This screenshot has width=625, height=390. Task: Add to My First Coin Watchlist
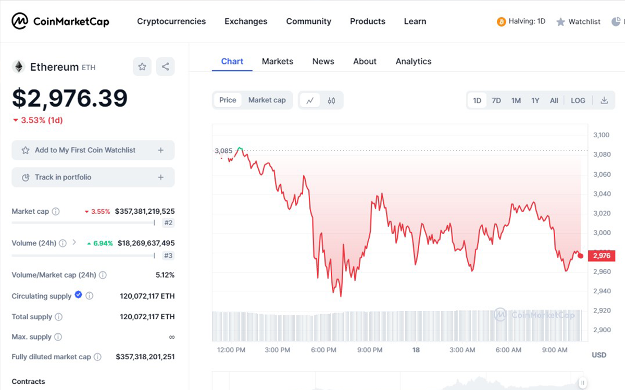click(x=93, y=150)
